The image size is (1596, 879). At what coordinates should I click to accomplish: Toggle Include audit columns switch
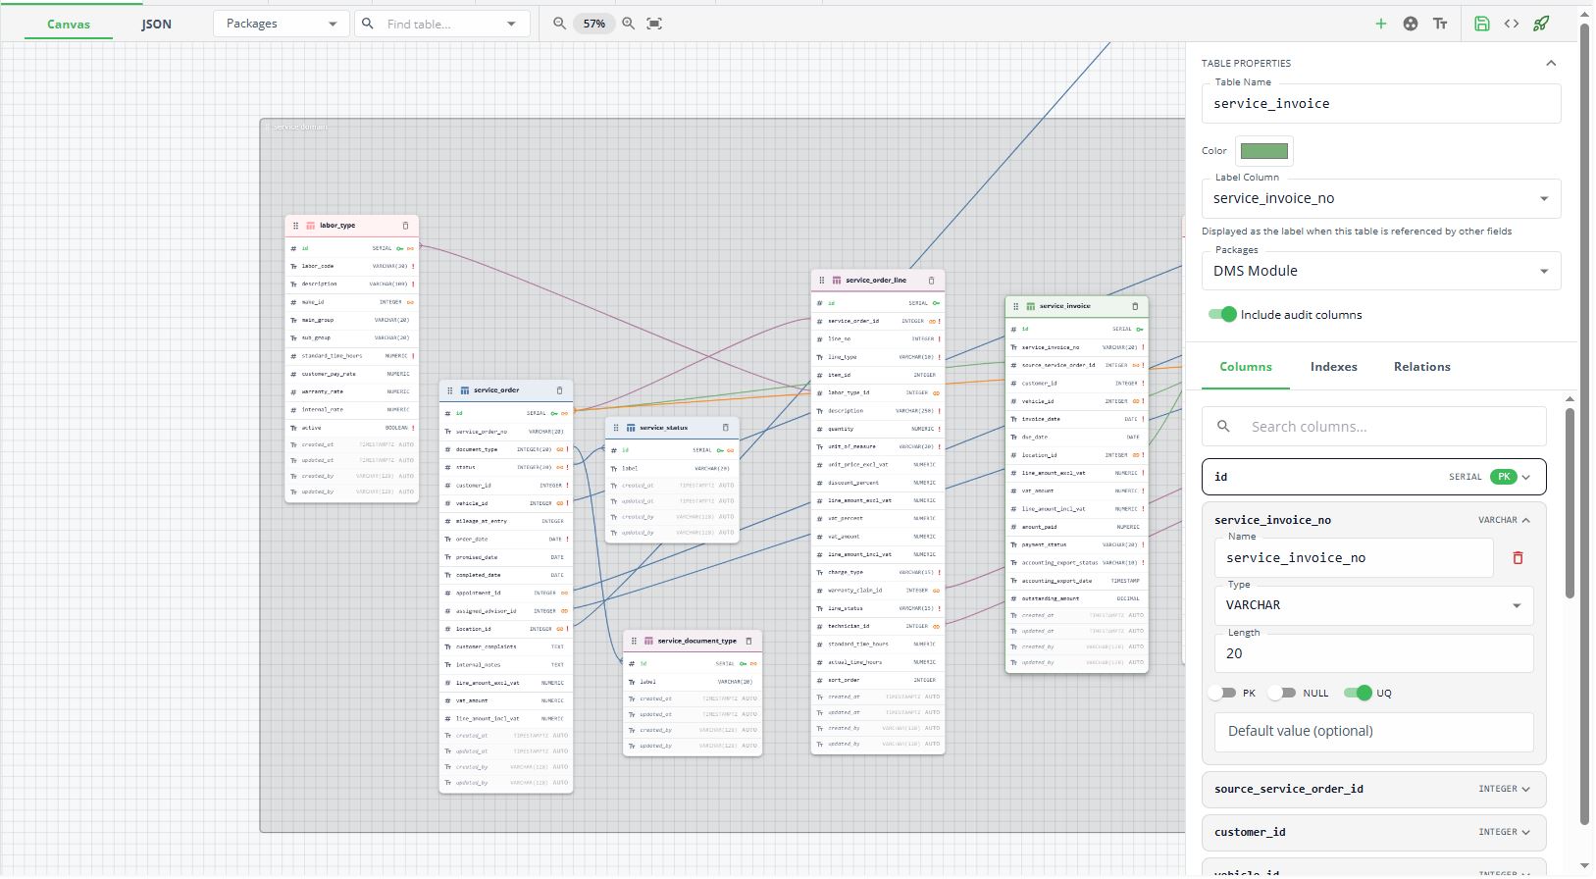tap(1222, 315)
